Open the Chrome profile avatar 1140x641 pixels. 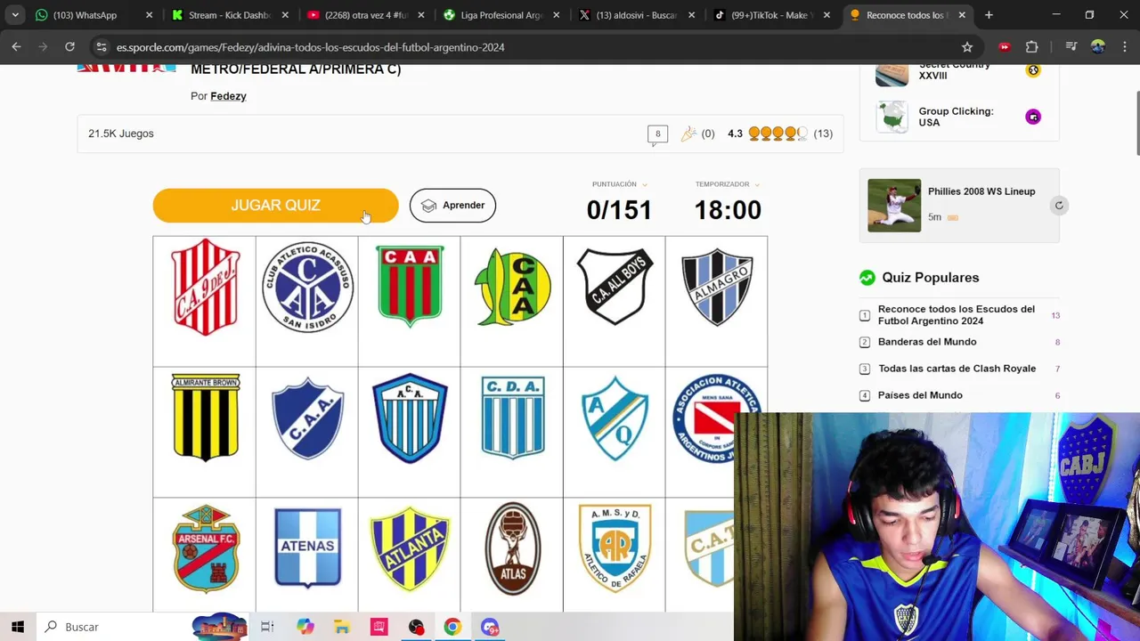point(1098,47)
